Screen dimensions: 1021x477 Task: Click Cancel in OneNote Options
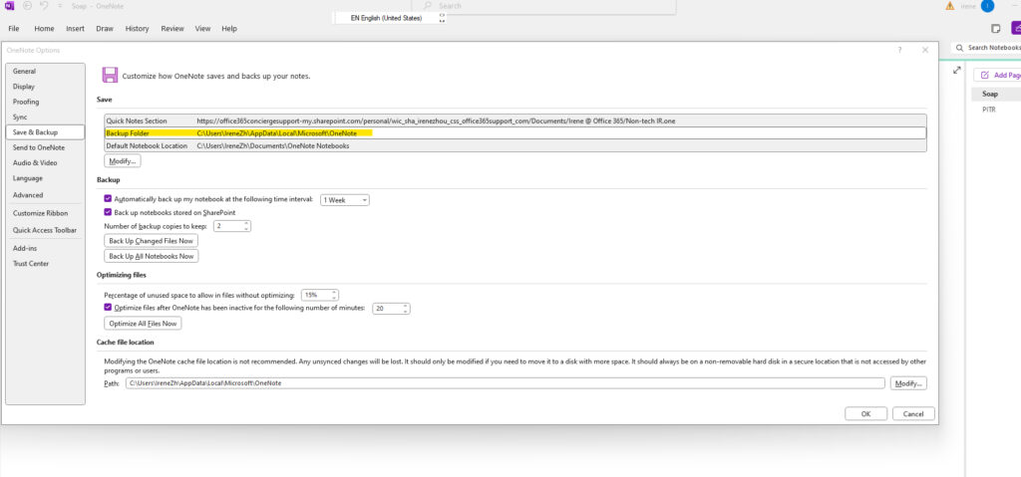click(913, 414)
